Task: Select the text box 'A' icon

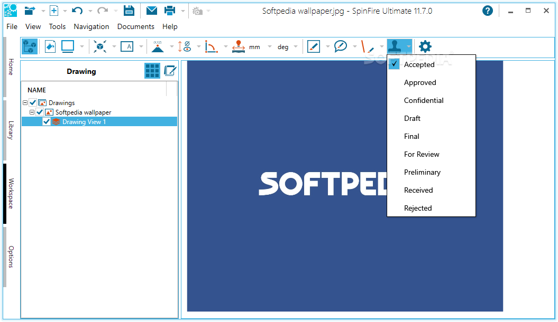Action: (x=127, y=46)
